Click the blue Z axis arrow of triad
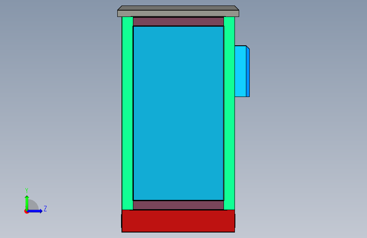The height and width of the screenshot is (238, 367). pos(35,211)
